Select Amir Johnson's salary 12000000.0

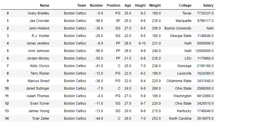204,51
